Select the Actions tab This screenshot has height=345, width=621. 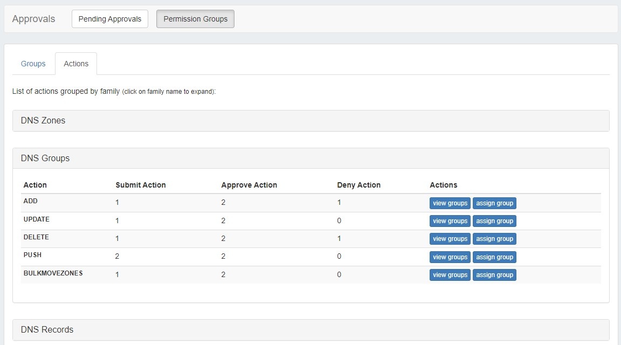pyautogui.click(x=76, y=64)
